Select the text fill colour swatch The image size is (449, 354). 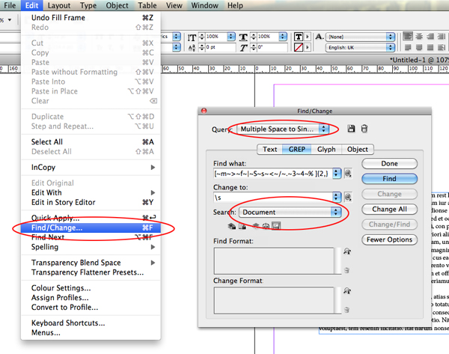pyautogui.click(x=299, y=37)
